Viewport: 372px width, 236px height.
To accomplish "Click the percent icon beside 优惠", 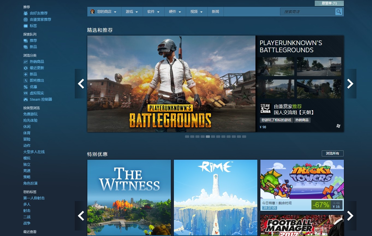I will (x=26, y=87).
